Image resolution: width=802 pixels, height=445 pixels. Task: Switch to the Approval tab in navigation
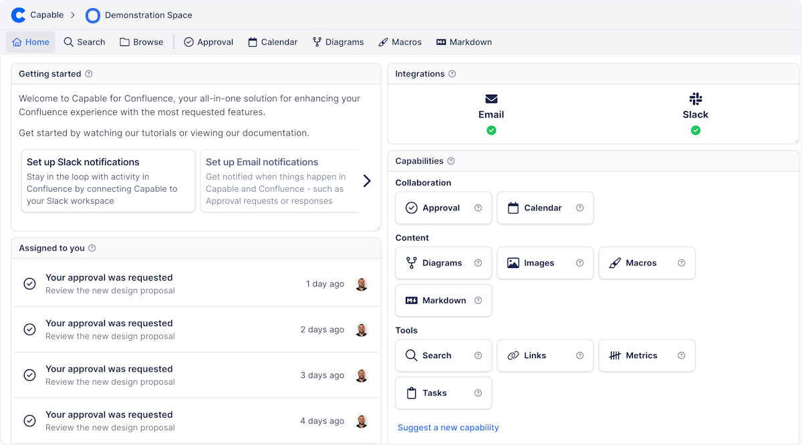209,42
